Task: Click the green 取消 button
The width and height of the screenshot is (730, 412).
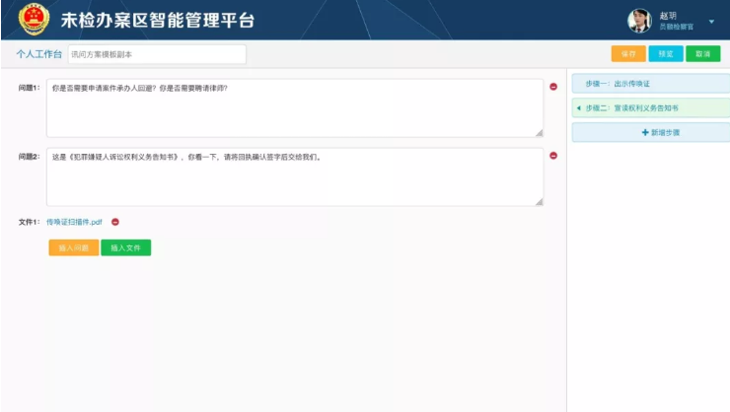Action: click(x=702, y=54)
